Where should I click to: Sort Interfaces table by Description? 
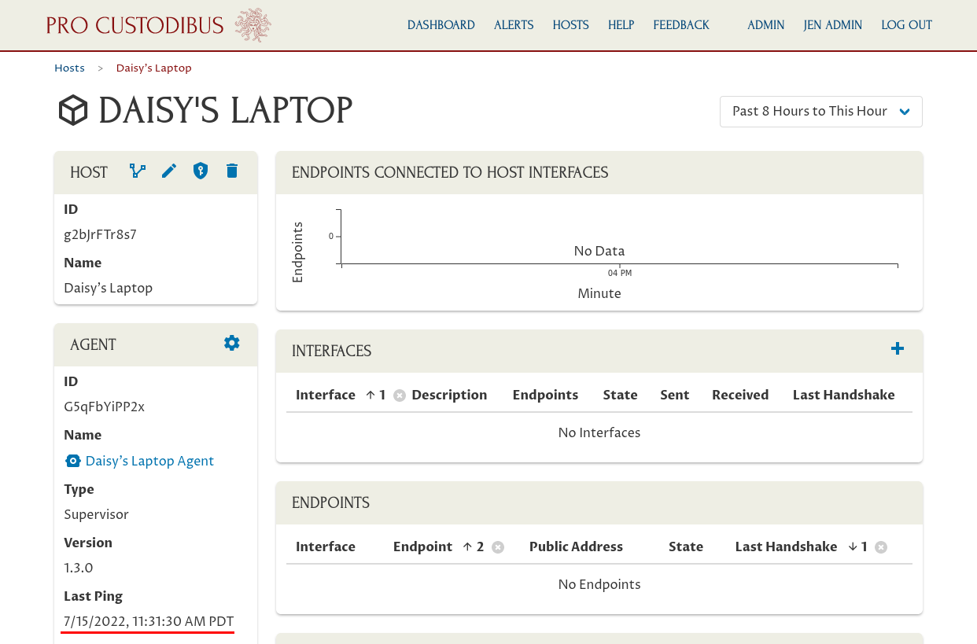point(449,395)
